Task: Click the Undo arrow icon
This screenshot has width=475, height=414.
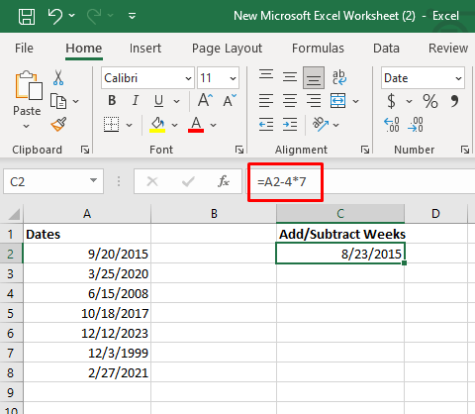Action: 55,16
